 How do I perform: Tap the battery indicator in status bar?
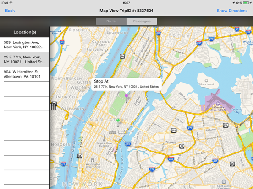[246, 3]
